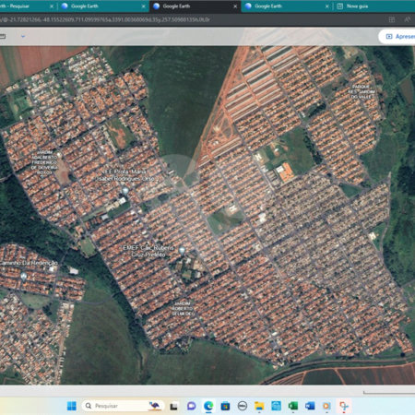Open the Snipping Tool on the taskbar
Screen dimensions: 415x415
(x=344, y=406)
